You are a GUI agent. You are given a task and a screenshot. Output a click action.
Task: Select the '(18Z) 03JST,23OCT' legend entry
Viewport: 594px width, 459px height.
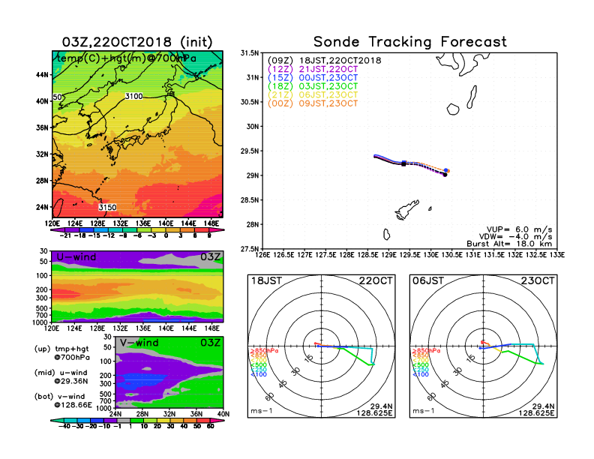pos(313,86)
